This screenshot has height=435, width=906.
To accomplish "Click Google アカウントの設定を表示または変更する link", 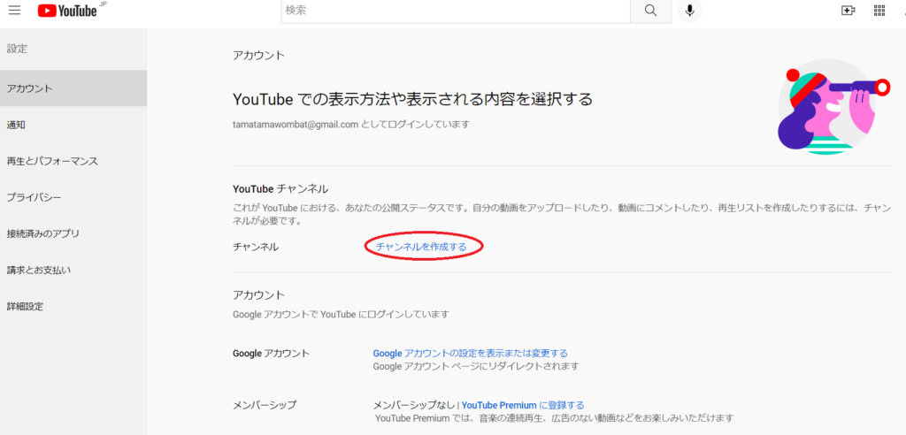I will pyautogui.click(x=471, y=353).
